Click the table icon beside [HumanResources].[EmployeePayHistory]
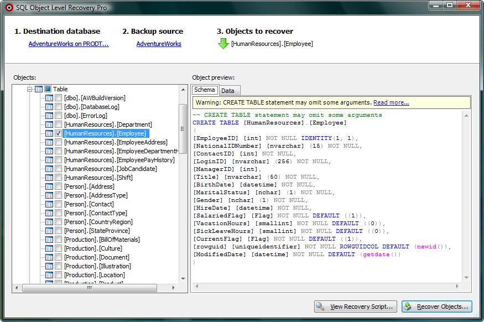 click(x=49, y=160)
